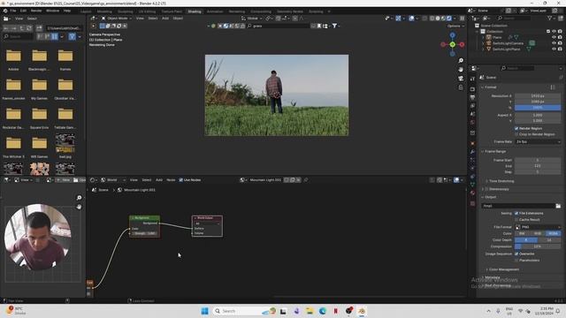Click the output path folder browse icon
The width and height of the screenshot is (566, 318).
[x=558, y=206]
